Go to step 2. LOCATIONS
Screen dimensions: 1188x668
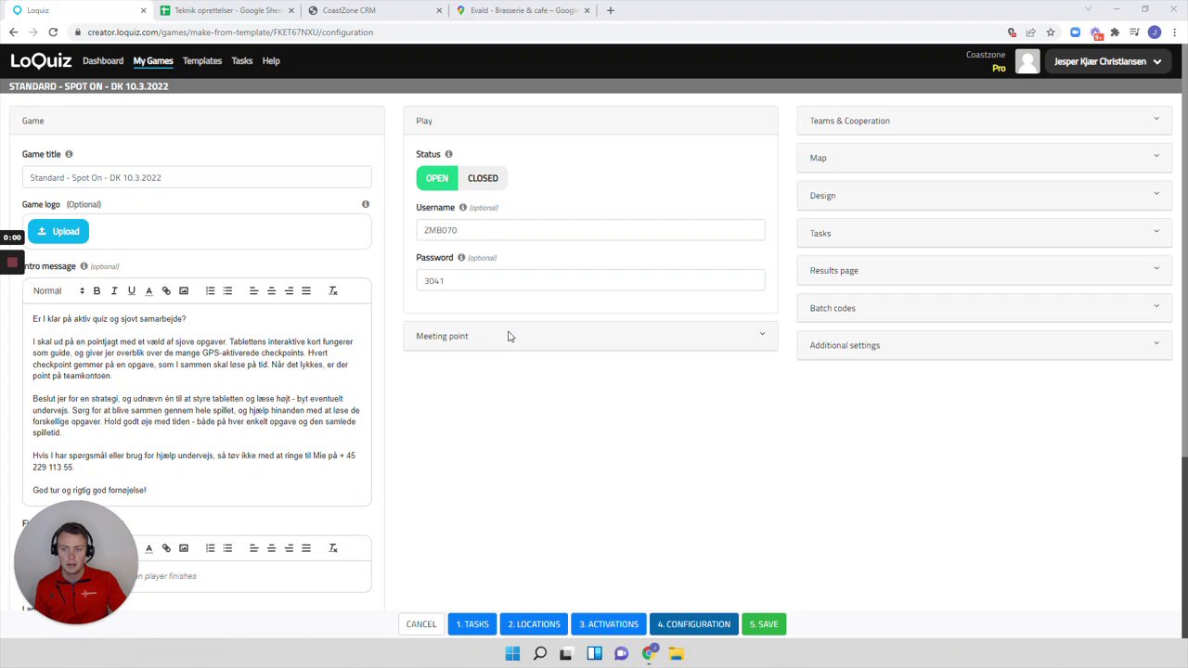tap(534, 624)
